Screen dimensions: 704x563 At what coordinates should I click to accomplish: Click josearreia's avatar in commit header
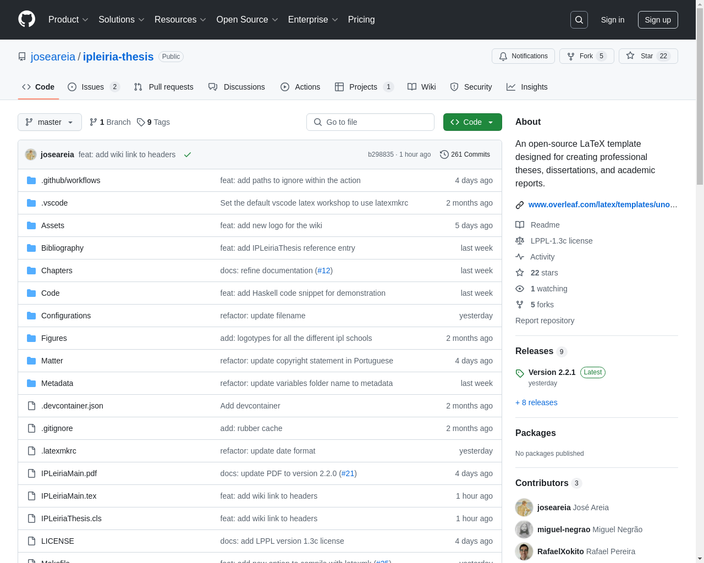pos(31,154)
